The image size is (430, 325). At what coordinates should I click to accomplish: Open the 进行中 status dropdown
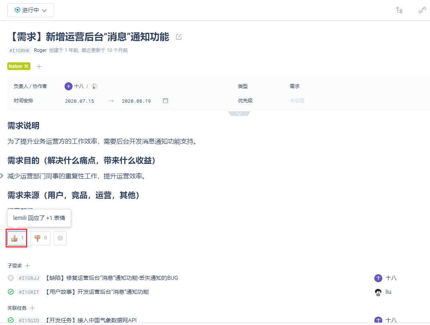[x=30, y=10]
